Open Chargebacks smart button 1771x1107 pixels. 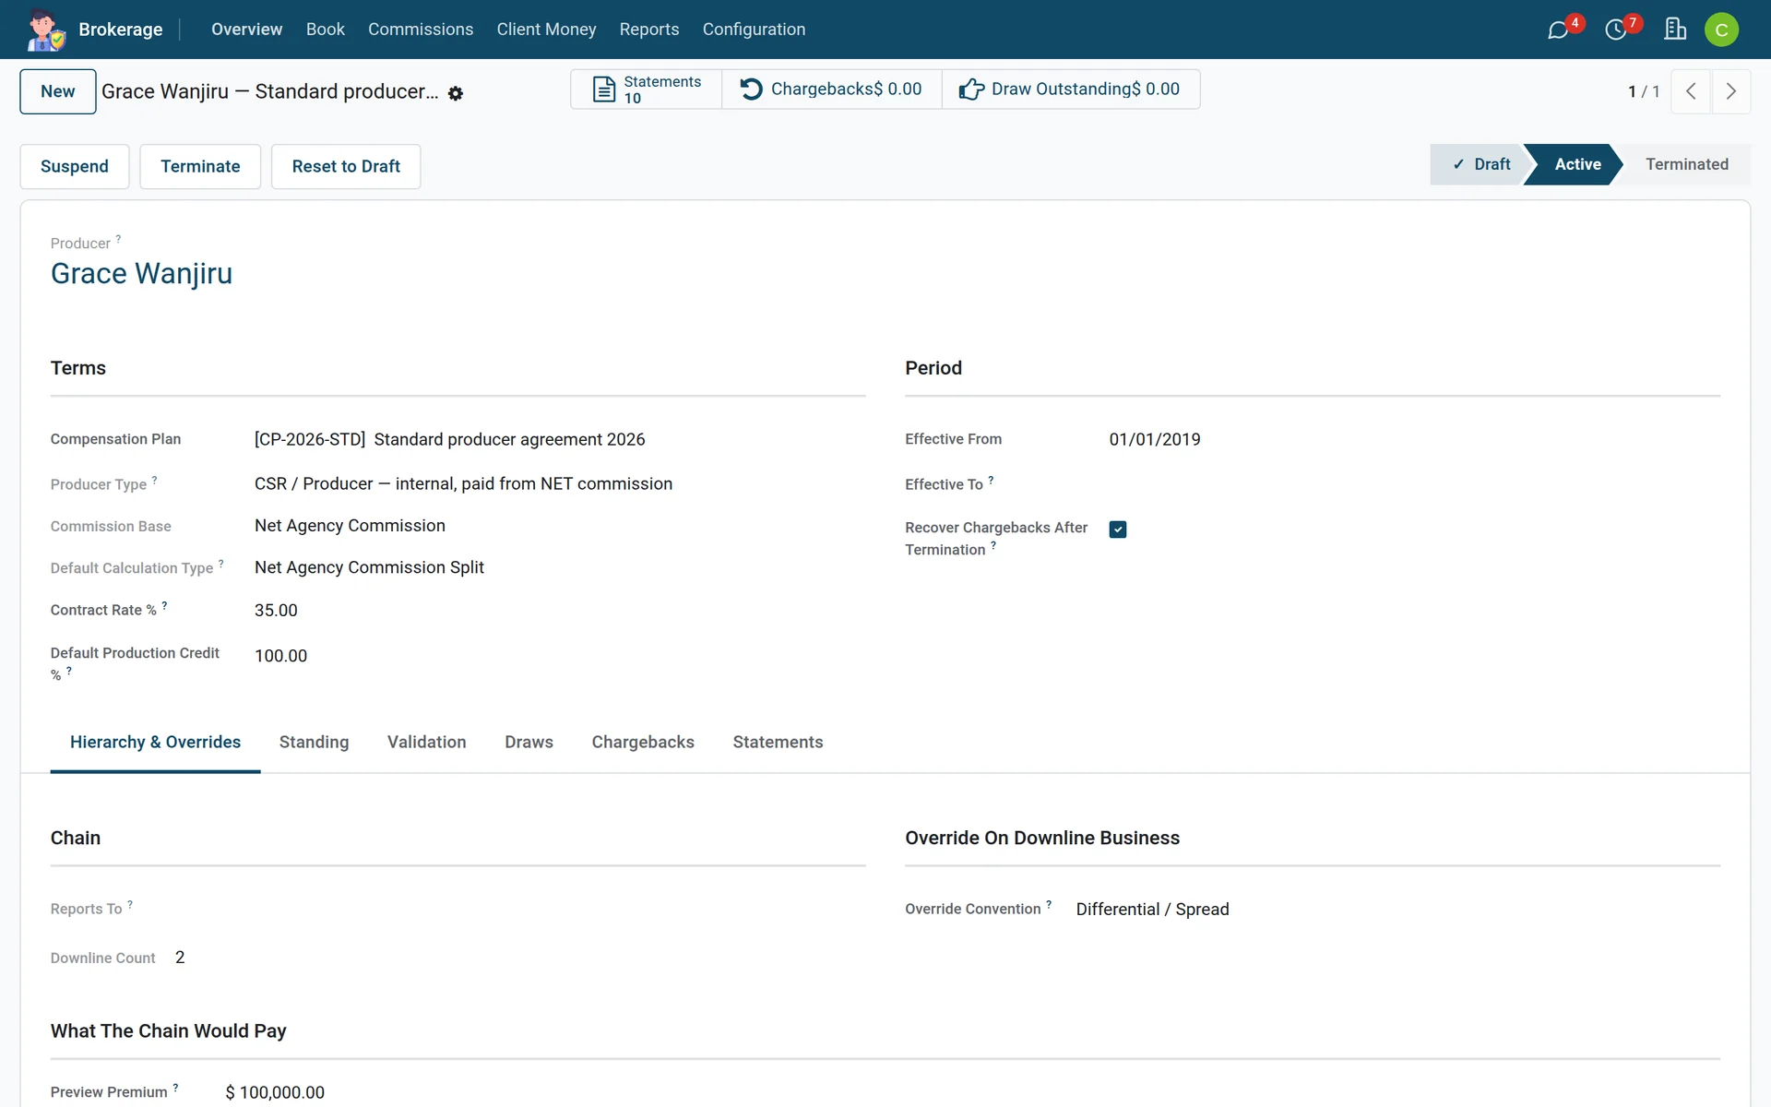[x=831, y=89]
